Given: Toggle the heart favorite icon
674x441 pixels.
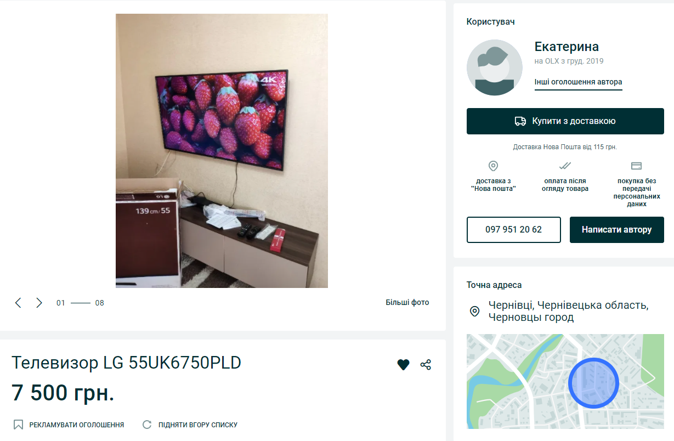Looking at the screenshot, I should 403,364.
